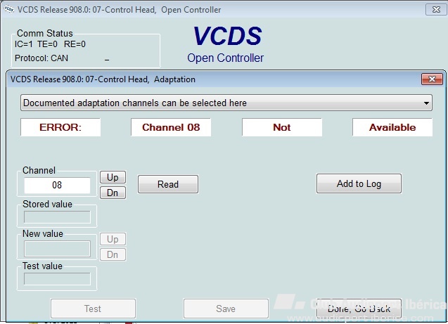Click the Test button
Image resolution: width=448 pixels, height=324 pixels.
[x=93, y=309]
